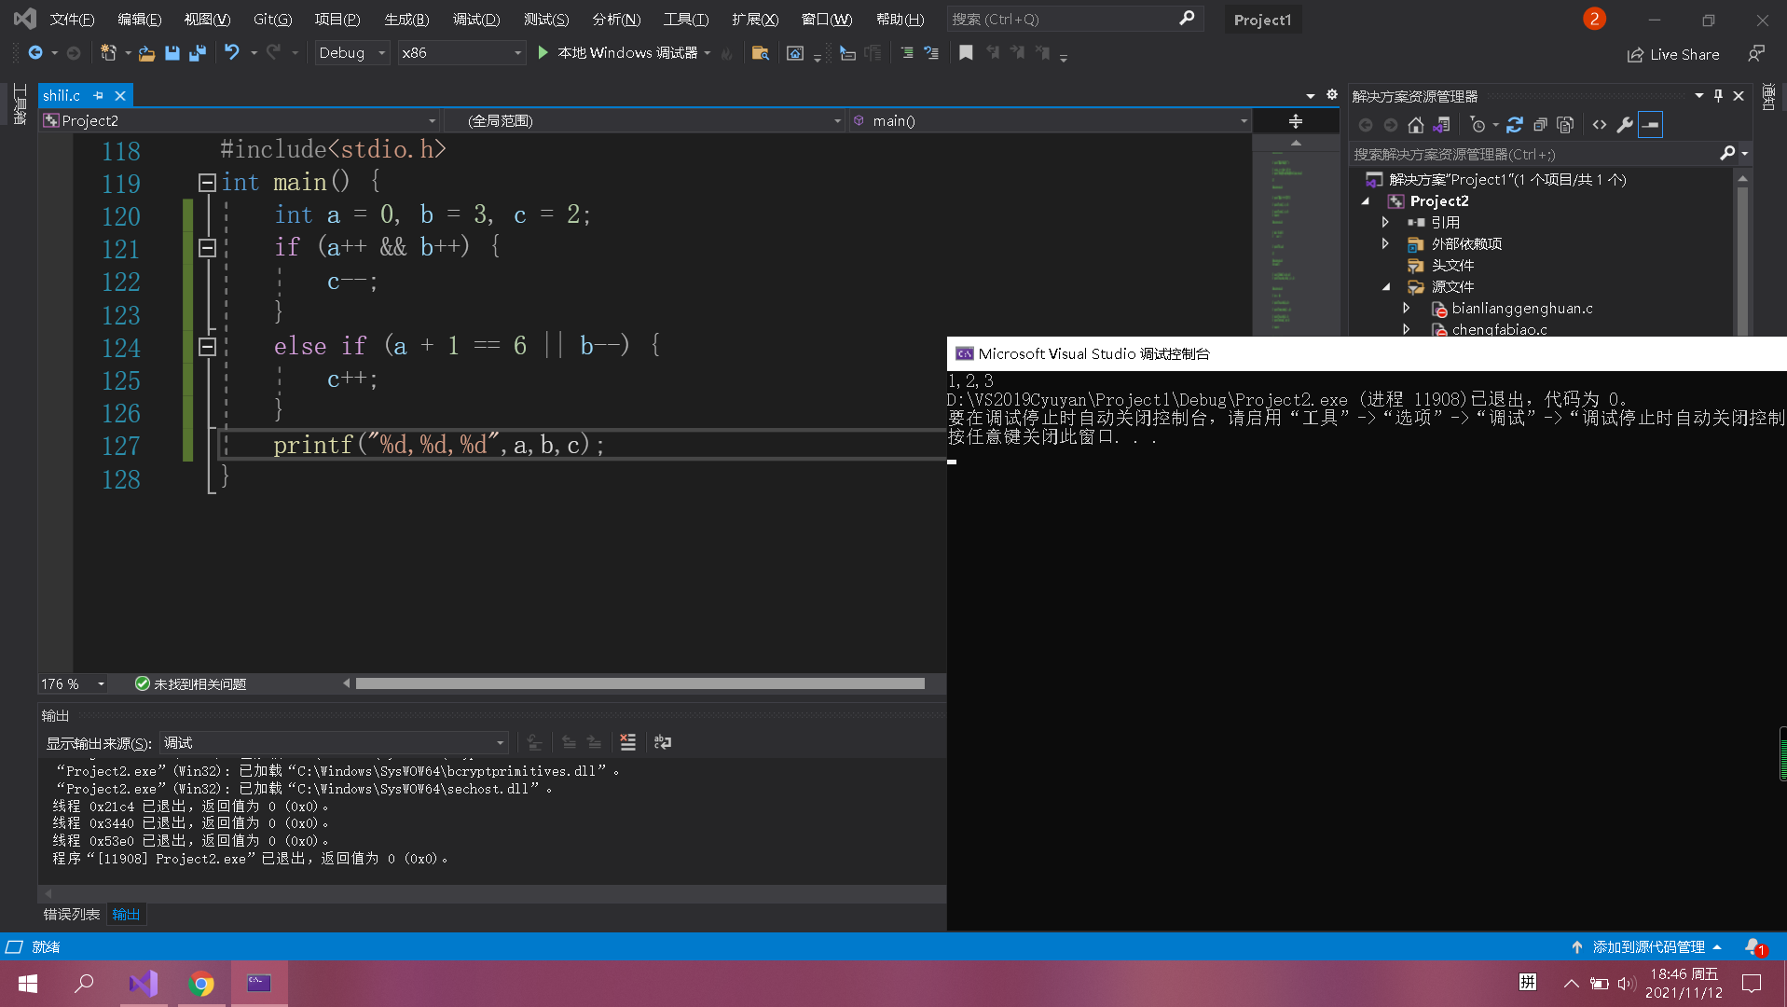Click the 未找到相关问题 status indicator
The height and width of the screenshot is (1007, 1787).
[191, 683]
